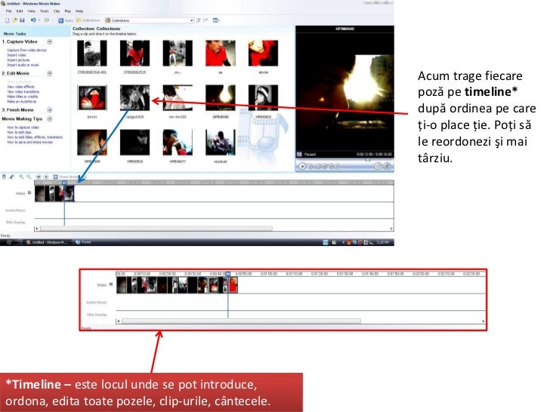
Task: Click the Take Picture icon in preview monitor
Action: pyautogui.click(x=388, y=167)
